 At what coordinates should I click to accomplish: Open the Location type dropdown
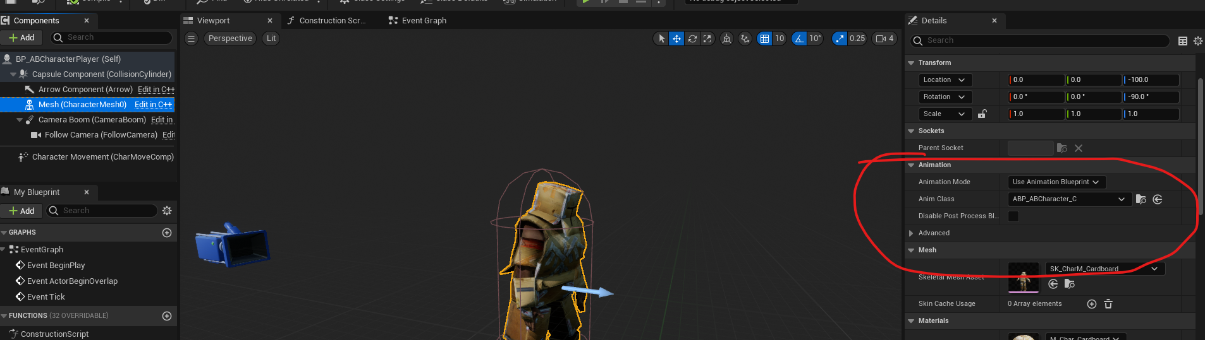[x=945, y=80]
